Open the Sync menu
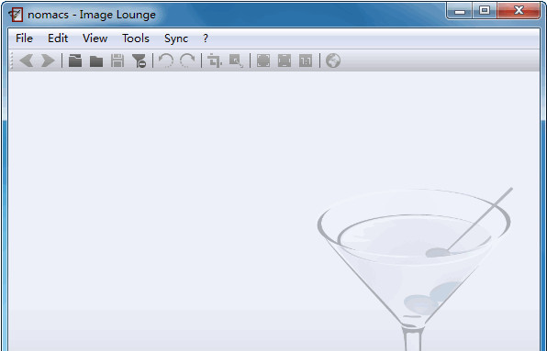Viewport: 547px width, 351px height. [176, 38]
